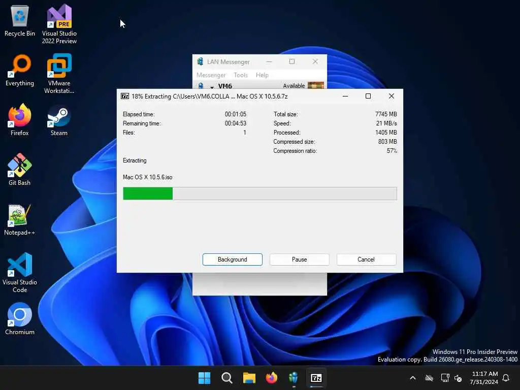Minimize the 7-Zip extraction window
The height and width of the screenshot is (390, 520).
point(345,96)
